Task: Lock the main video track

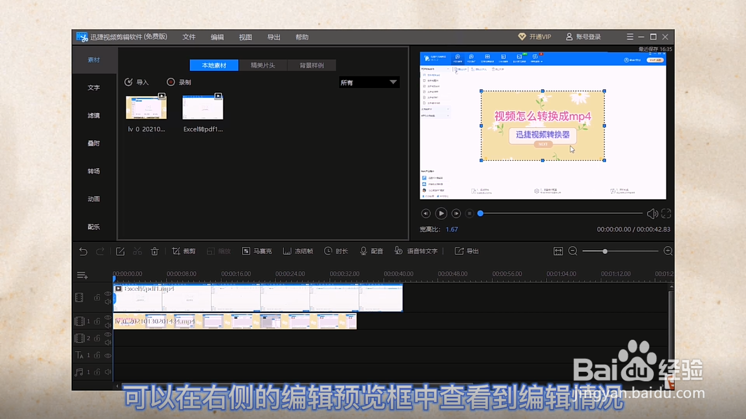Action: [x=97, y=298]
